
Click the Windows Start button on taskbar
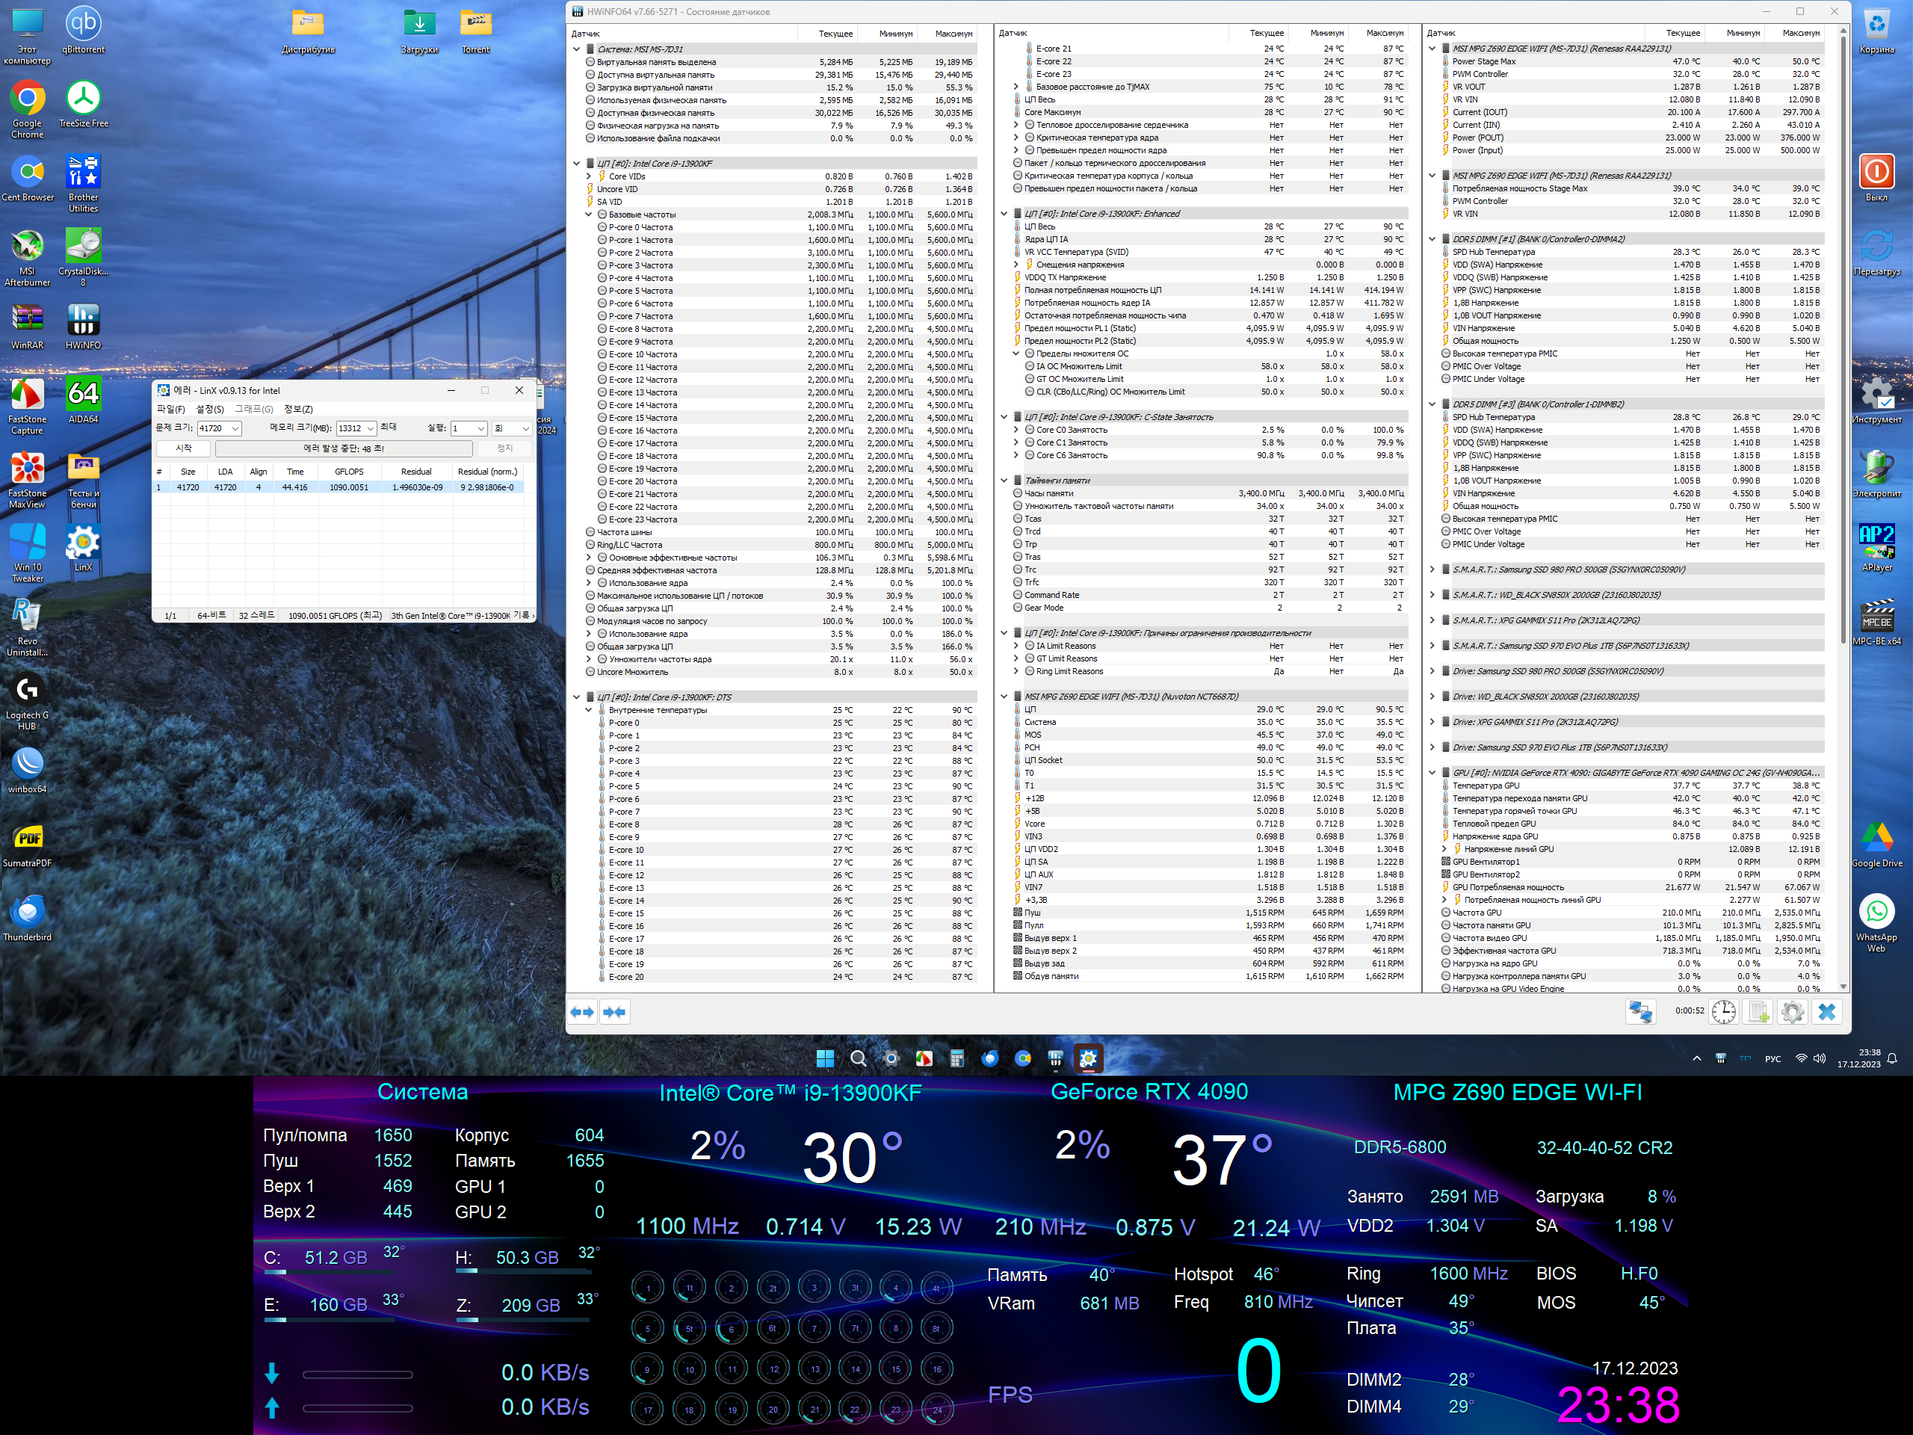[x=825, y=1058]
